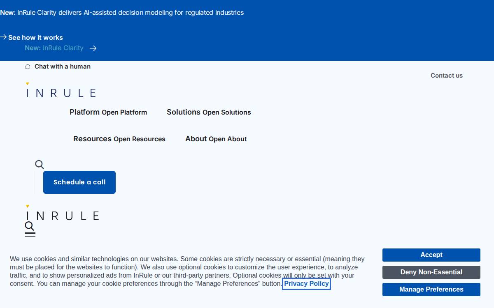Click the upper InRule logo
Viewport: 494px width, 308px height.
(x=61, y=90)
